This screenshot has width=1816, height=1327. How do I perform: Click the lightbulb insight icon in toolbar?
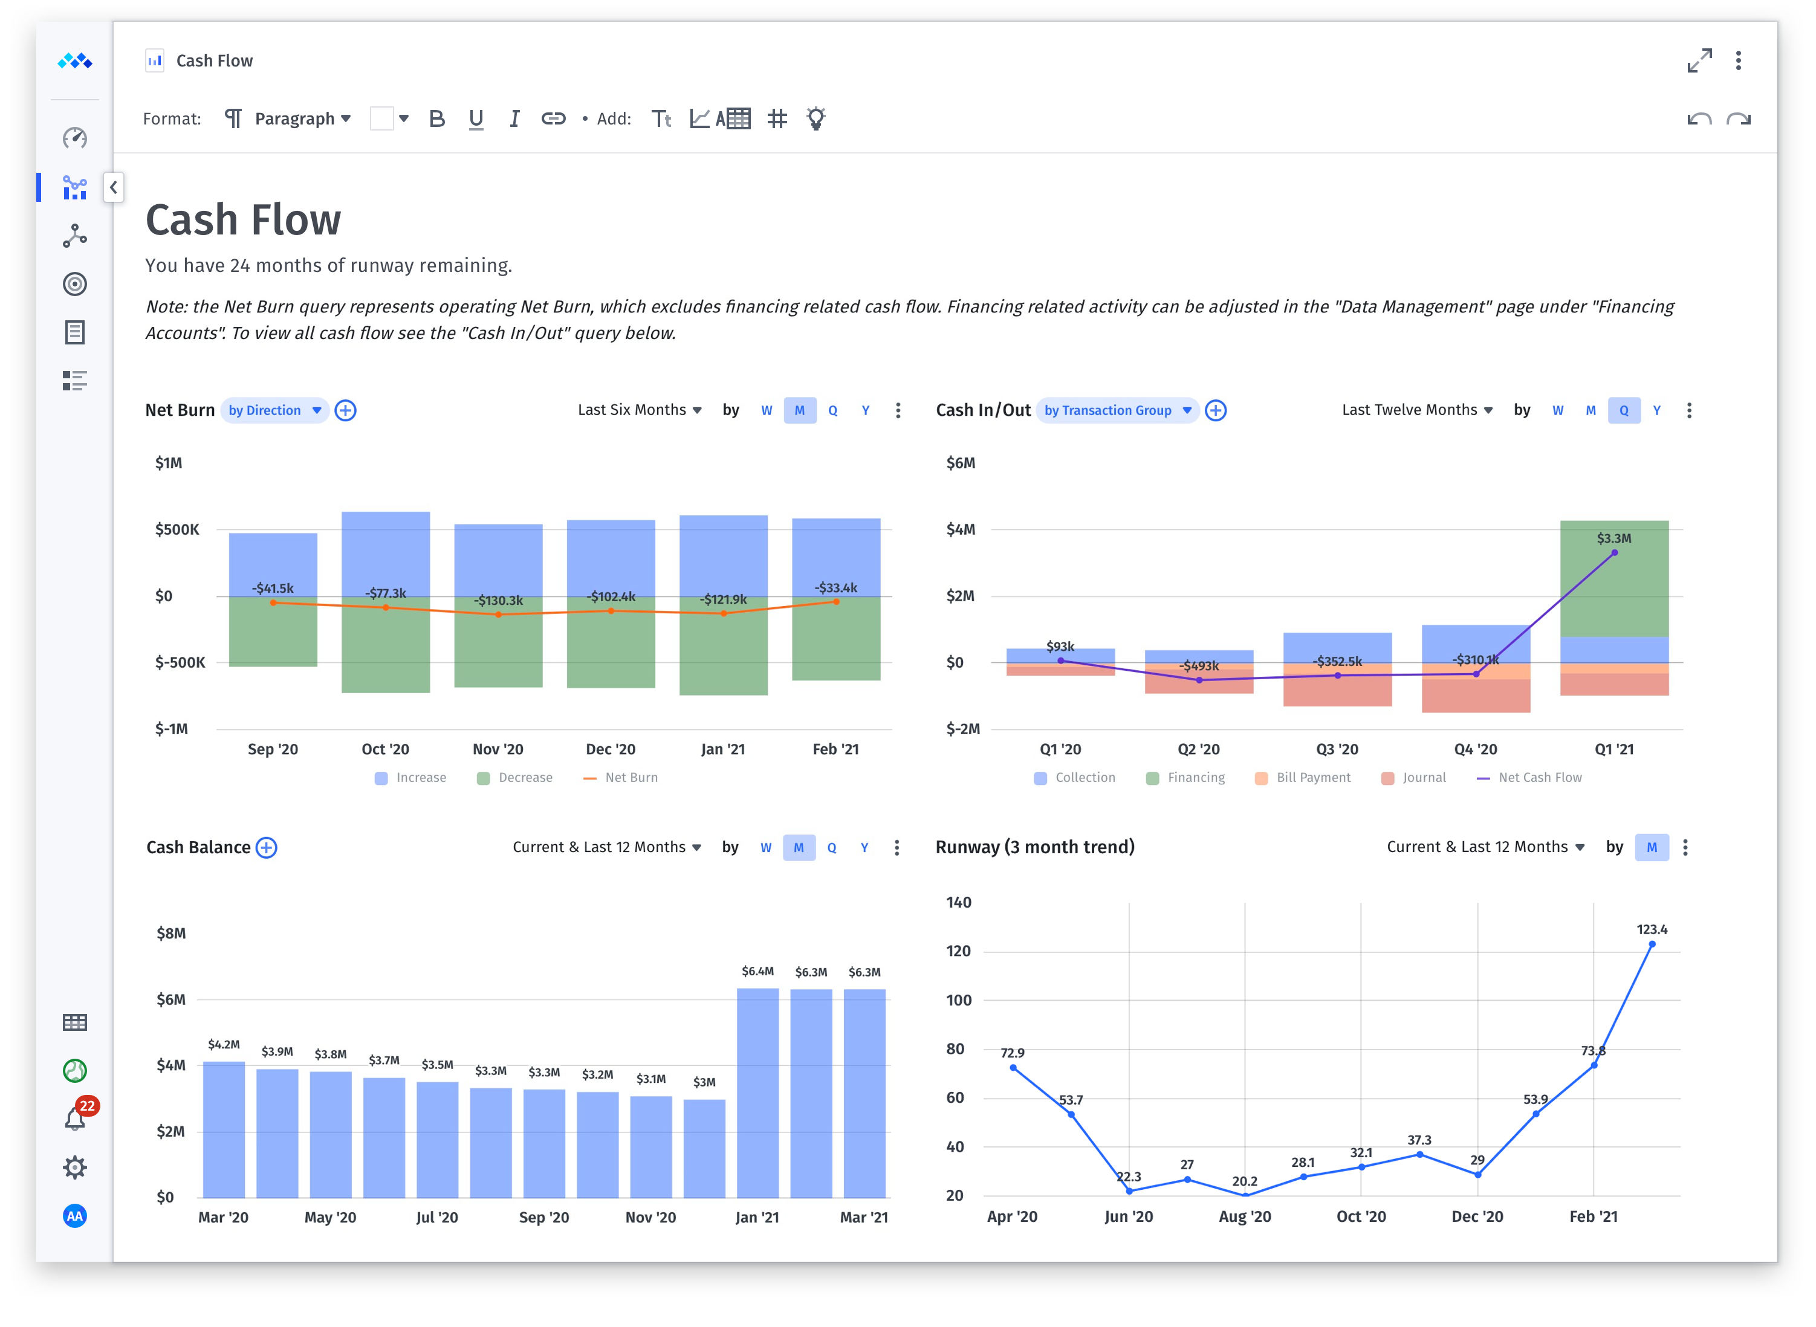click(816, 119)
